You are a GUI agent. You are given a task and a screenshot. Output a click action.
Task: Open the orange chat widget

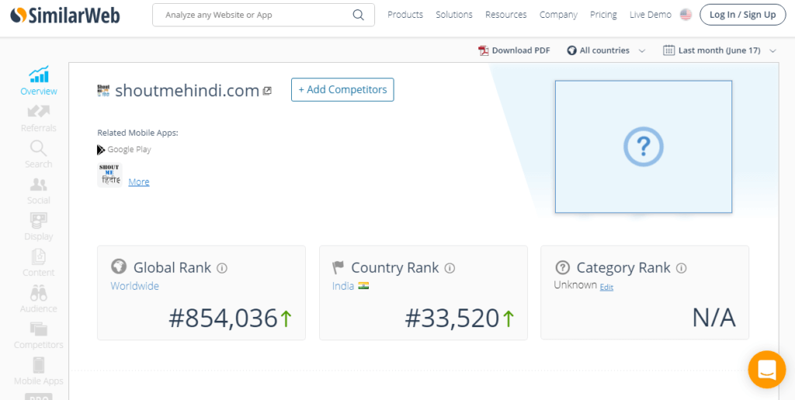[767, 370]
